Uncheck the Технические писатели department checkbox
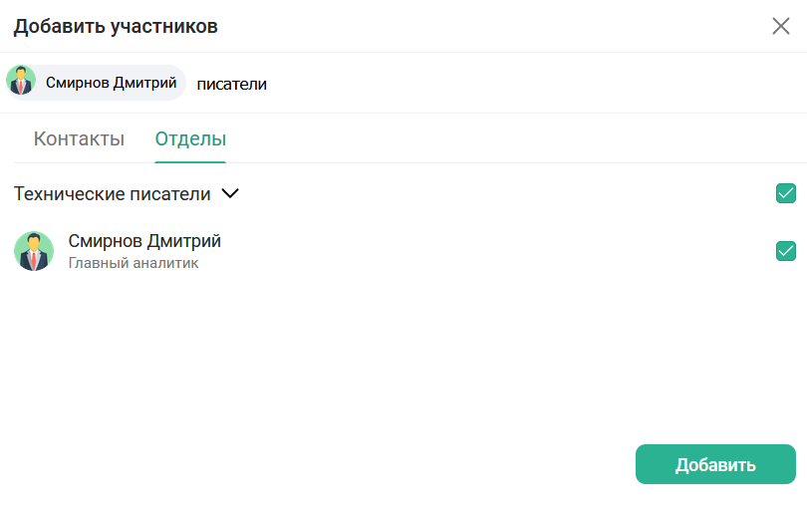 (x=785, y=193)
